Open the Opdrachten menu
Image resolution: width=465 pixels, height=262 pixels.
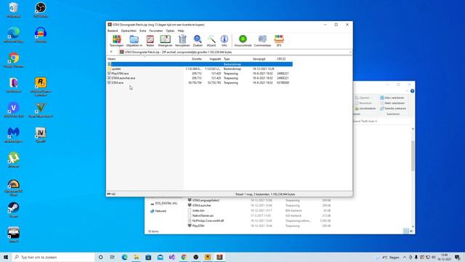129,31
